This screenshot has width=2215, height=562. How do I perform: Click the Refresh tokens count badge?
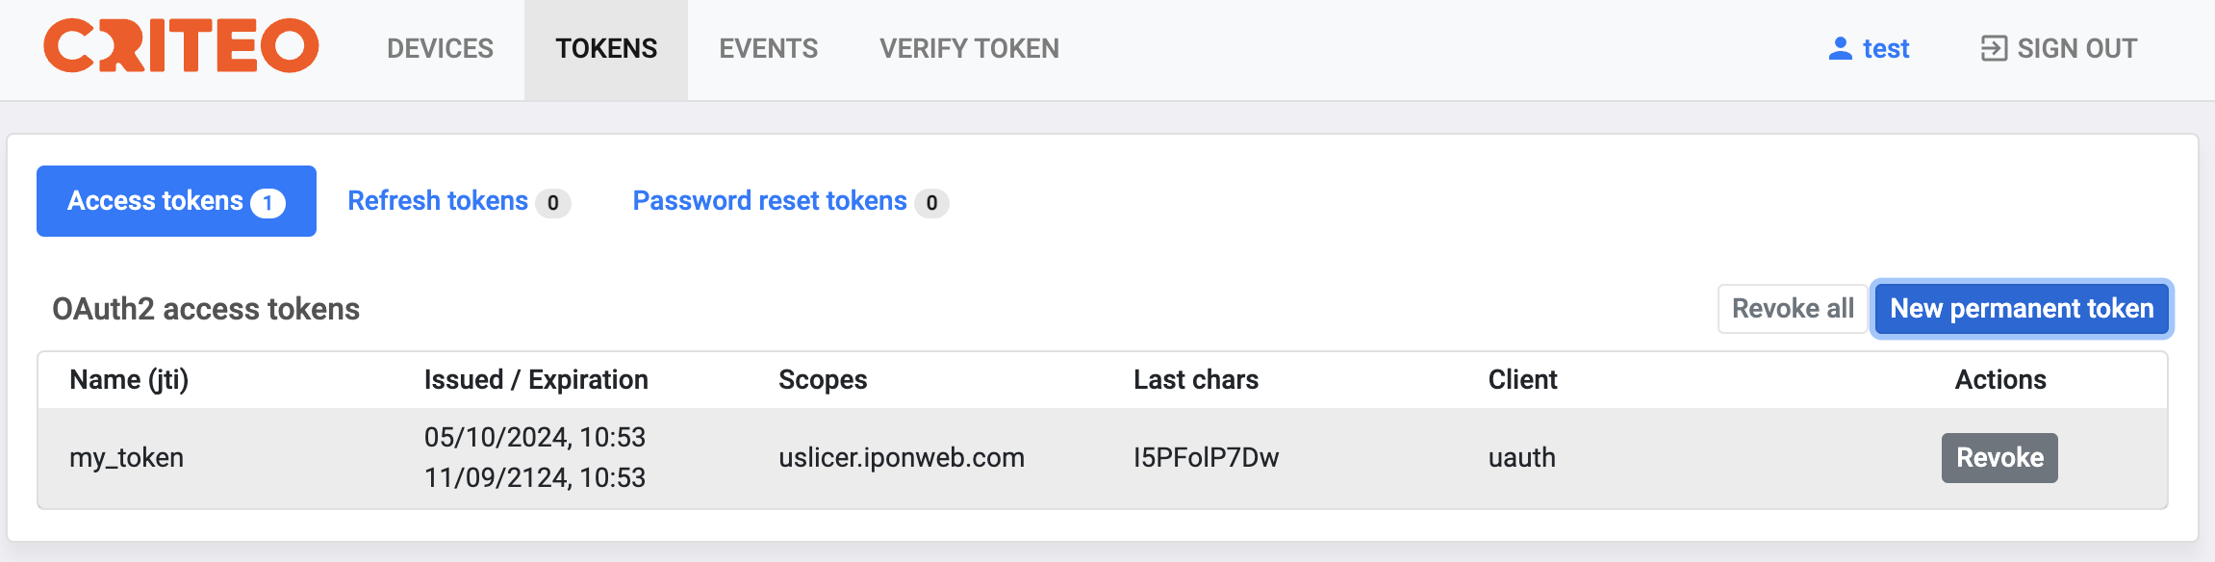point(552,203)
